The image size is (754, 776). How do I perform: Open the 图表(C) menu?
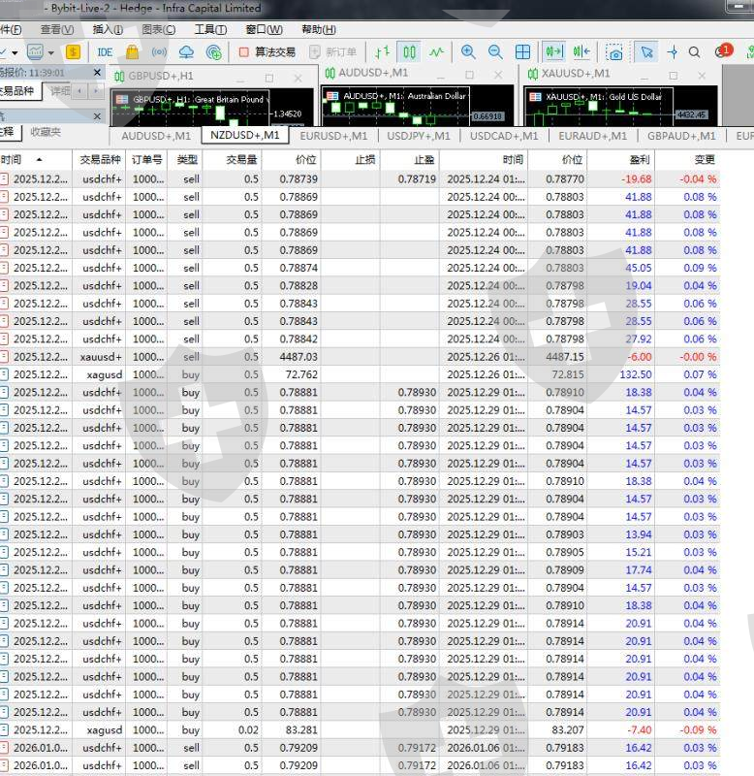pos(158,30)
